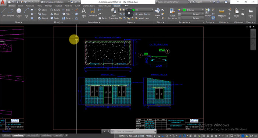Click the Trim tool
The width and height of the screenshot is (258, 138).
66,10
